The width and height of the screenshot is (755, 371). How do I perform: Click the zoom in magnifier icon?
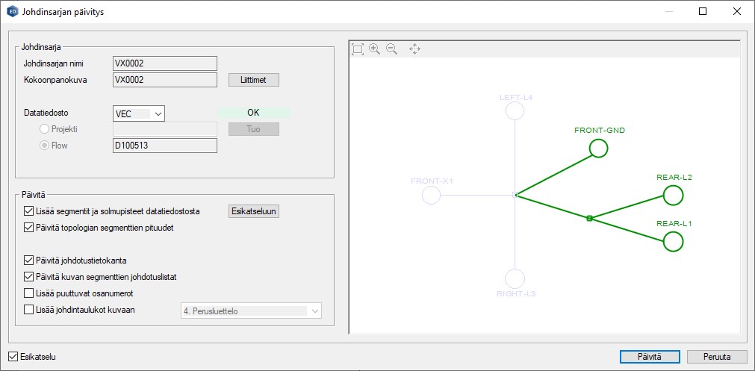click(375, 49)
